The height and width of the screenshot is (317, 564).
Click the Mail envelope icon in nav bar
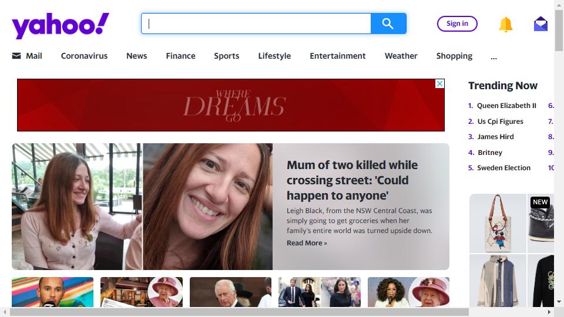pyautogui.click(x=16, y=56)
